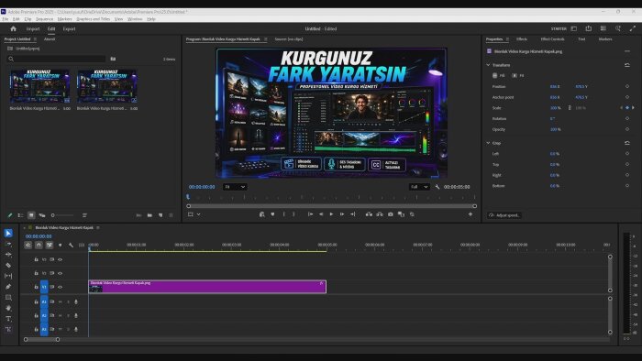This screenshot has height=361, width=642.
Task: Toggle lock on V1 track
Action: point(36,287)
